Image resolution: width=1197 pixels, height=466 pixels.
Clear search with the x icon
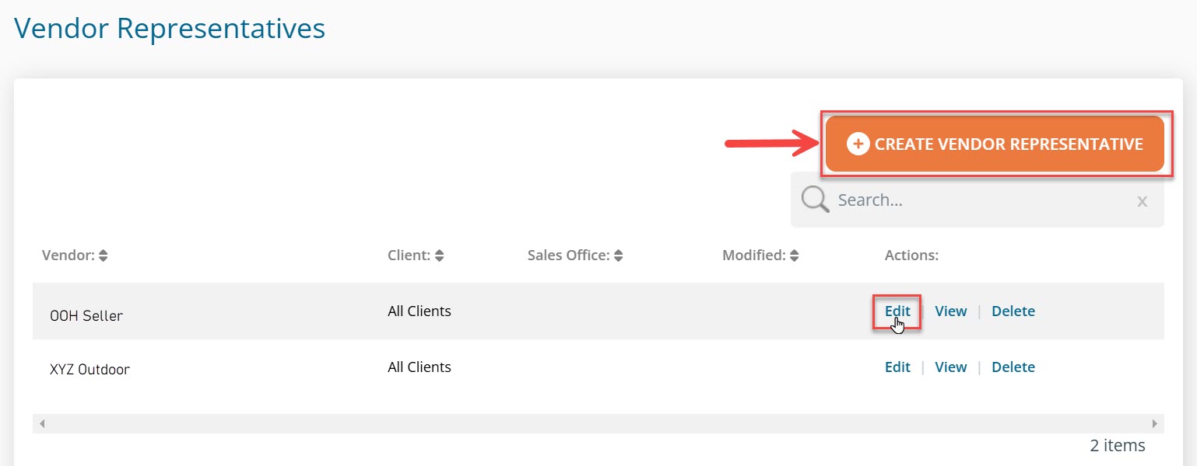(x=1142, y=201)
